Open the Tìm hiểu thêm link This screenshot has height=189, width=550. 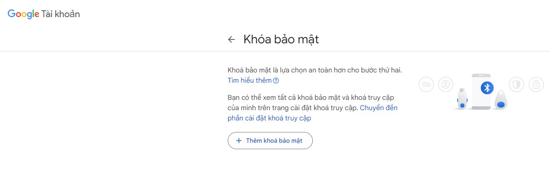250,81
